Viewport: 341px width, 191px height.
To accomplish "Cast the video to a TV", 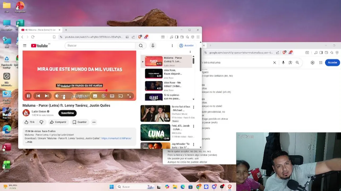I will coord(121,96).
